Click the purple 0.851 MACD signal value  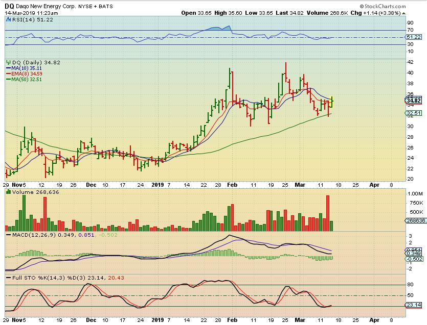[86, 235]
